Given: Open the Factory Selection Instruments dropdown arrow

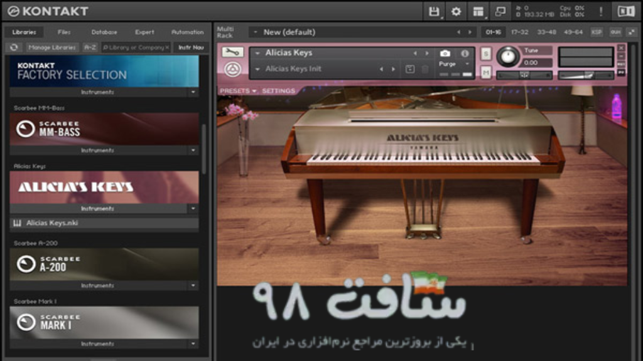Looking at the screenshot, I should 193,92.
